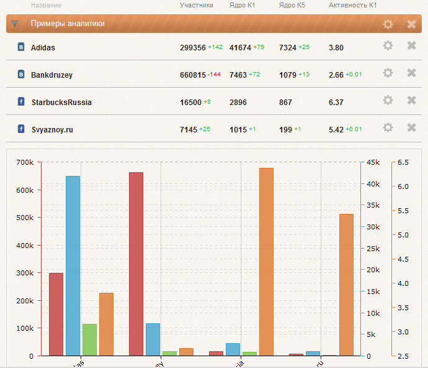Collapse the Примеры аналитики group triangle
This screenshot has height=368, width=428.
(x=15, y=24)
